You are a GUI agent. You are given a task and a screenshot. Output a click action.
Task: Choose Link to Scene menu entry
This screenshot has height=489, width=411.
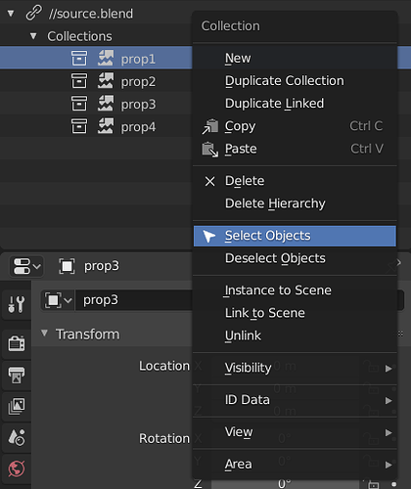click(295, 313)
